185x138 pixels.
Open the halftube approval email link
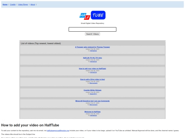click(58, 131)
